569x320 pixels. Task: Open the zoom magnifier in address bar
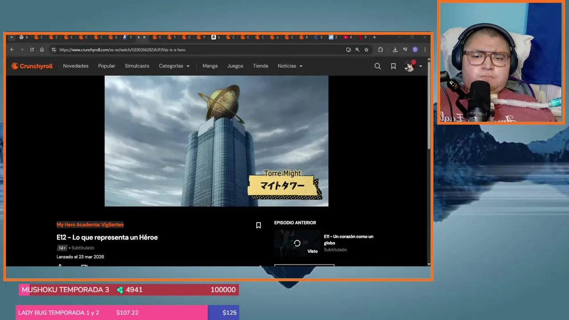(357, 50)
